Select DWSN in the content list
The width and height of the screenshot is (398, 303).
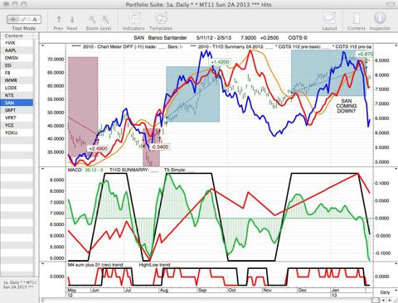point(17,58)
